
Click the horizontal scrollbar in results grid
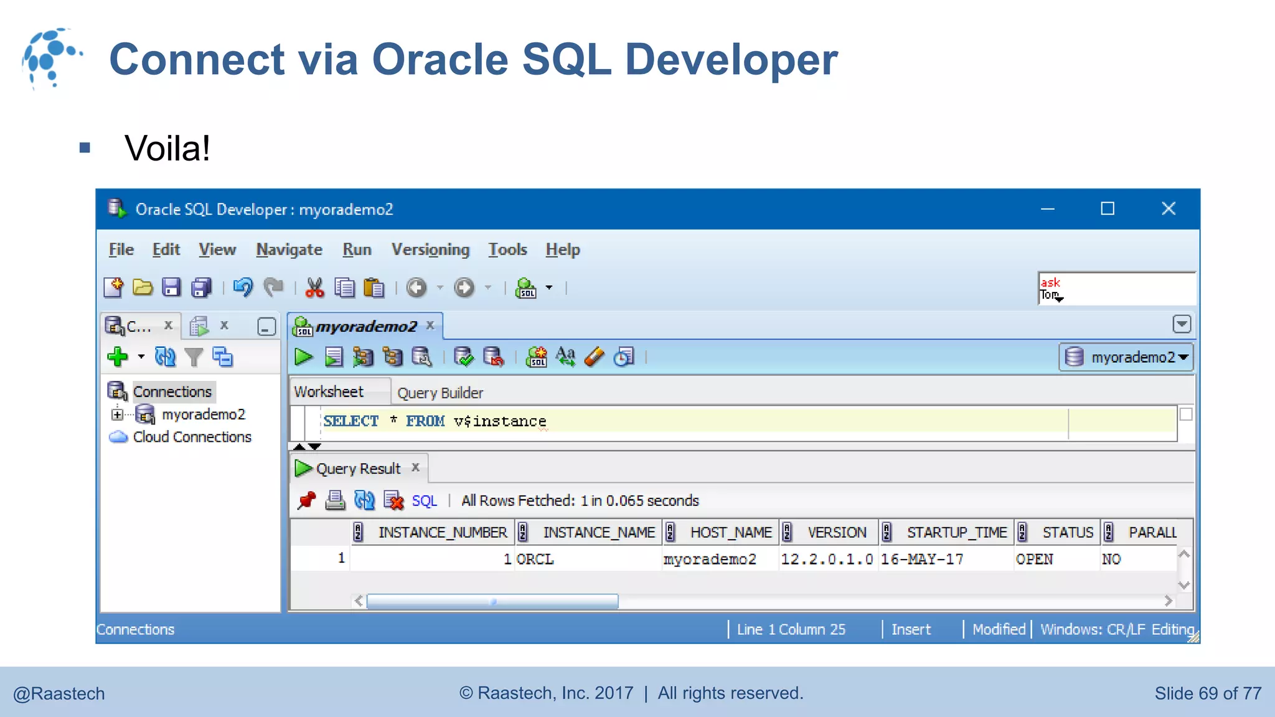click(x=492, y=601)
